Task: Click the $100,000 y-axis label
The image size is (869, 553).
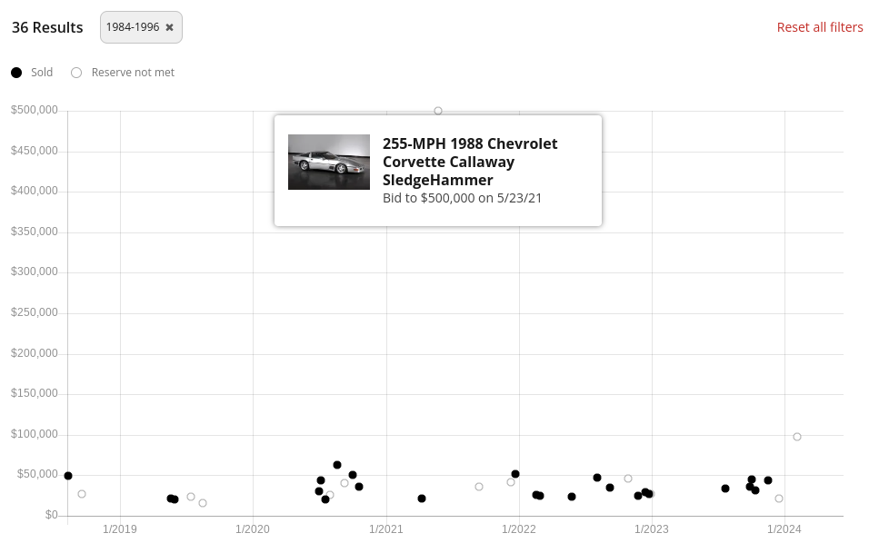Action: click(35, 434)
